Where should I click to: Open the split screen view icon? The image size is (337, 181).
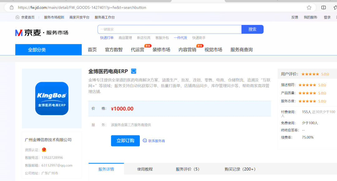[x=324, y=7]
